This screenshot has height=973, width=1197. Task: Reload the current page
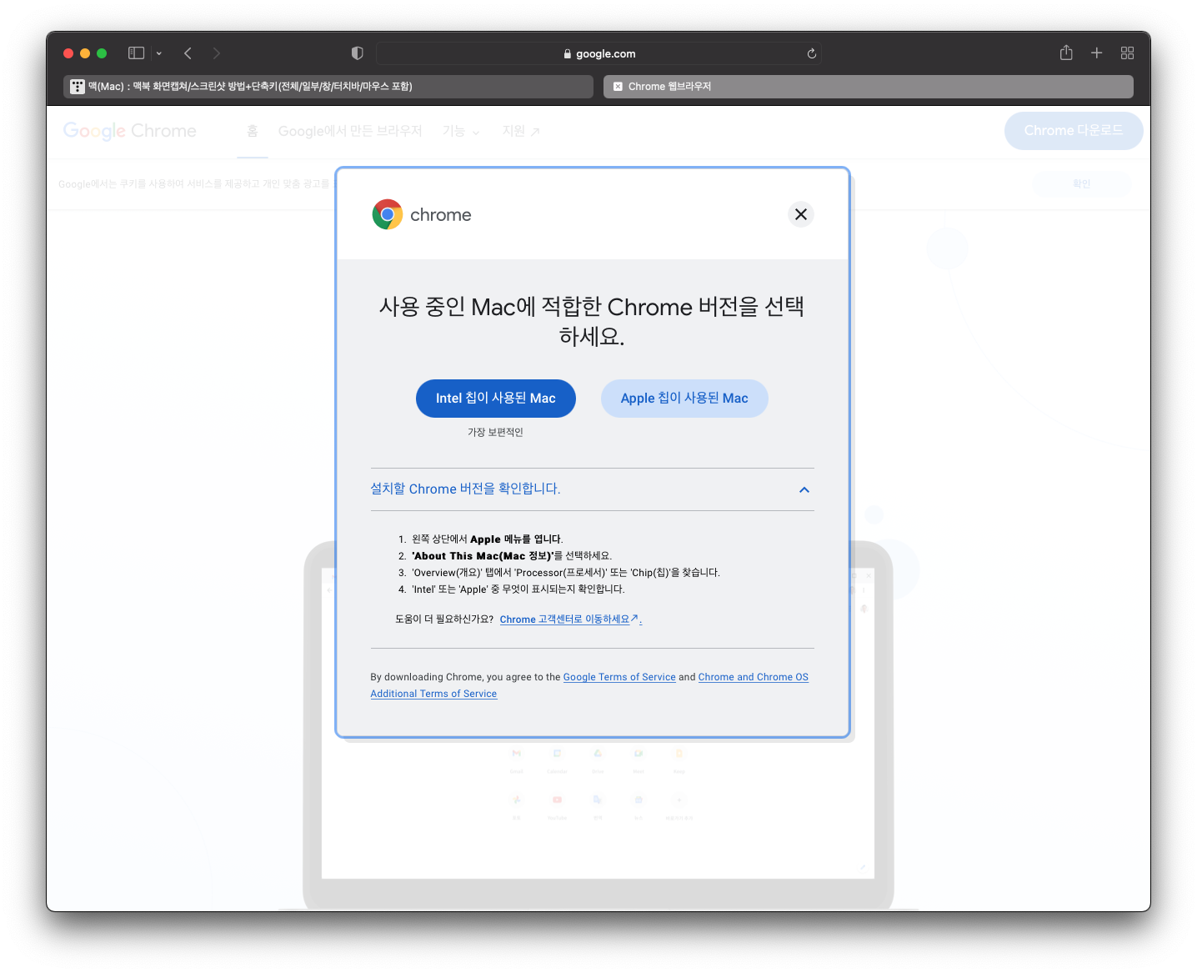coord(811,53)
